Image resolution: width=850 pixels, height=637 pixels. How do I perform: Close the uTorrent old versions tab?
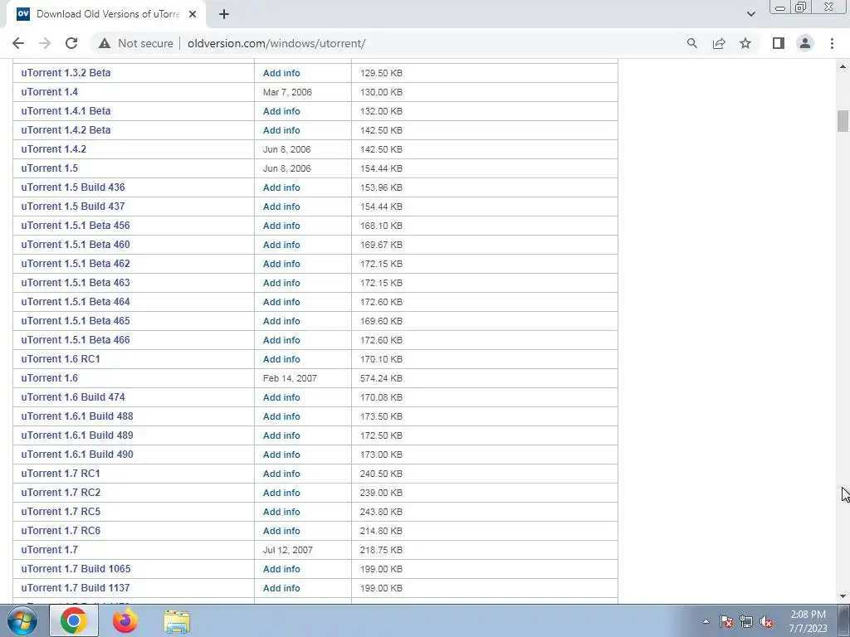click(x=193, y=14)
